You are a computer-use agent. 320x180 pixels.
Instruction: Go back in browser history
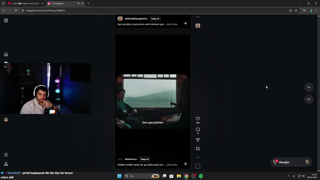pos(3,10)
